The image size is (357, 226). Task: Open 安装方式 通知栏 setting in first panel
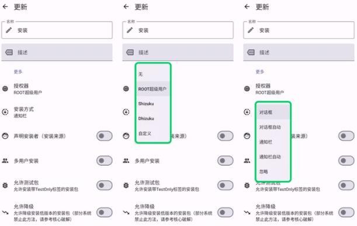click(x=57, y=112)
